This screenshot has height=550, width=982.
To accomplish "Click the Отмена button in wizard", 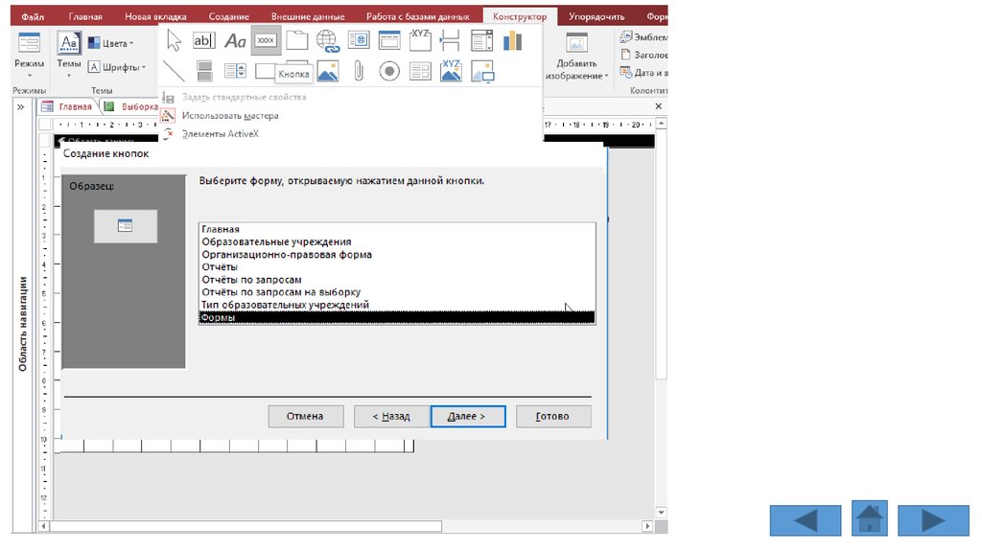I will [x=306, y=417].
